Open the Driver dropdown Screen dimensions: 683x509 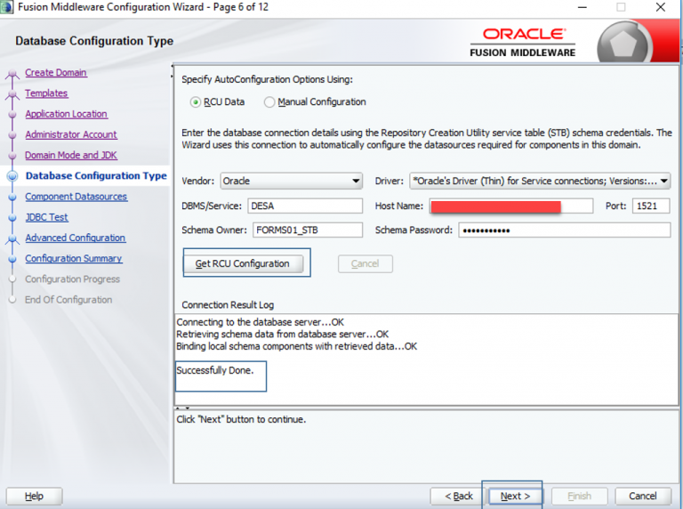coord(540,181)
